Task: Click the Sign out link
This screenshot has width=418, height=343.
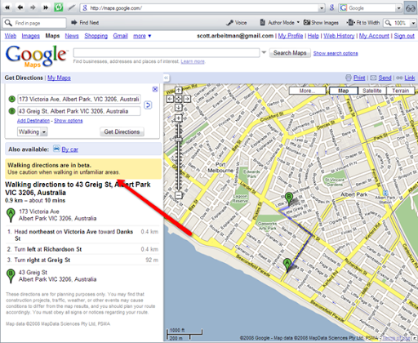Action: tap(404, 36)
